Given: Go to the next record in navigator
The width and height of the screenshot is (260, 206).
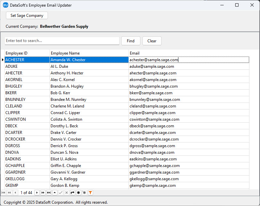Looking at the screenshot, I should (x=37, y=192).
